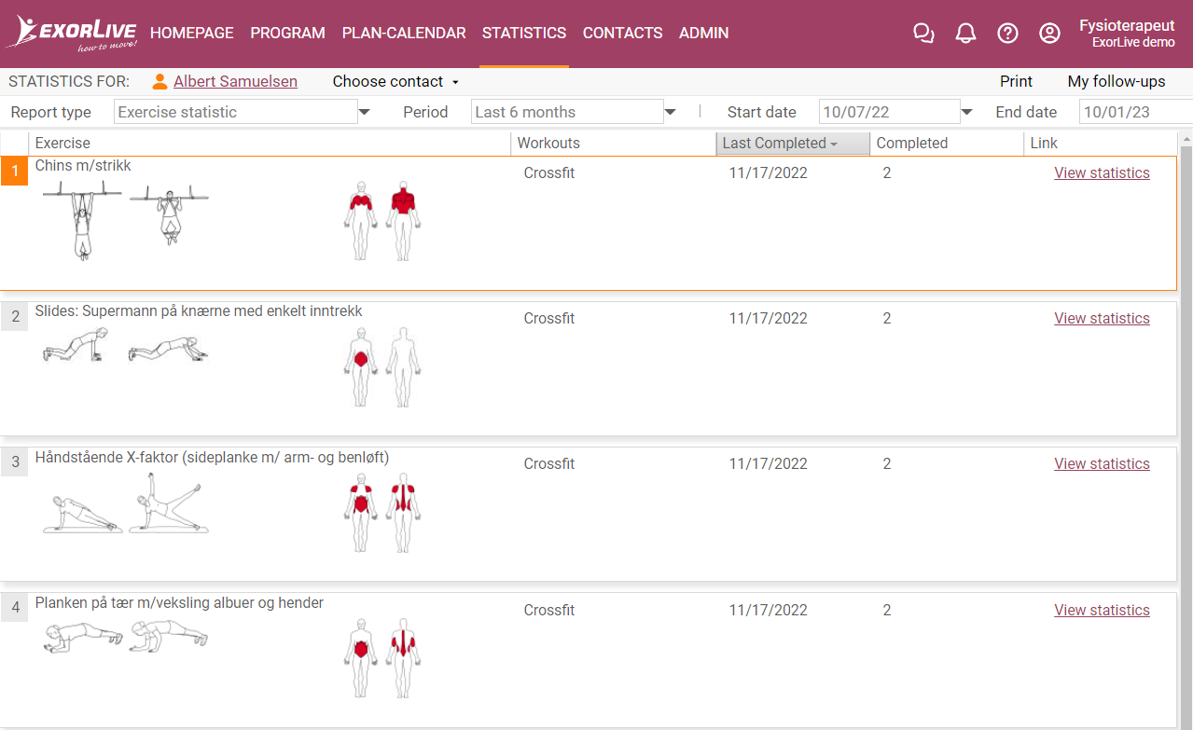Click the muscle body map for Chins m/strikk

click(x=382, y=221)
